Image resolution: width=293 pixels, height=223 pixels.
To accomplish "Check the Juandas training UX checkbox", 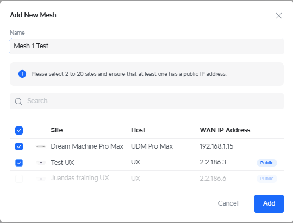I will tap(19, 179).
